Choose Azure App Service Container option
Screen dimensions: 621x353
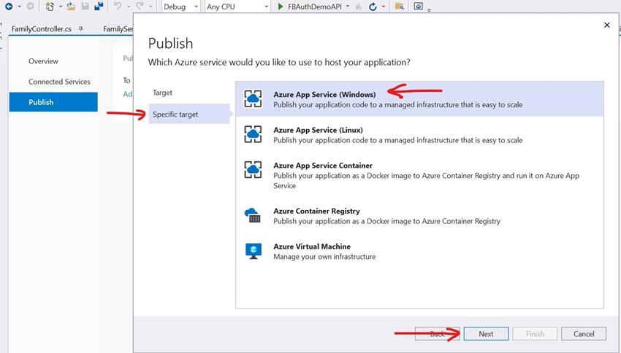tap(419, 175)
